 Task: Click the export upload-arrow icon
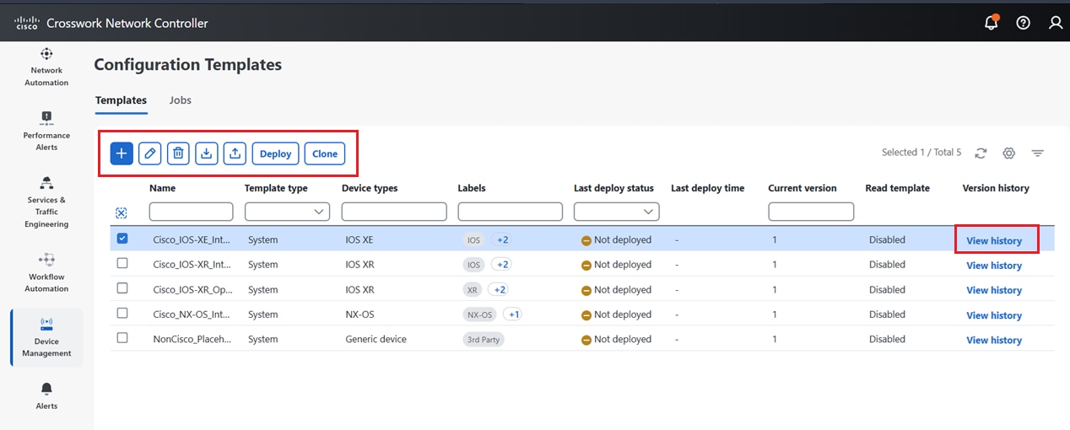click(235, 153)
